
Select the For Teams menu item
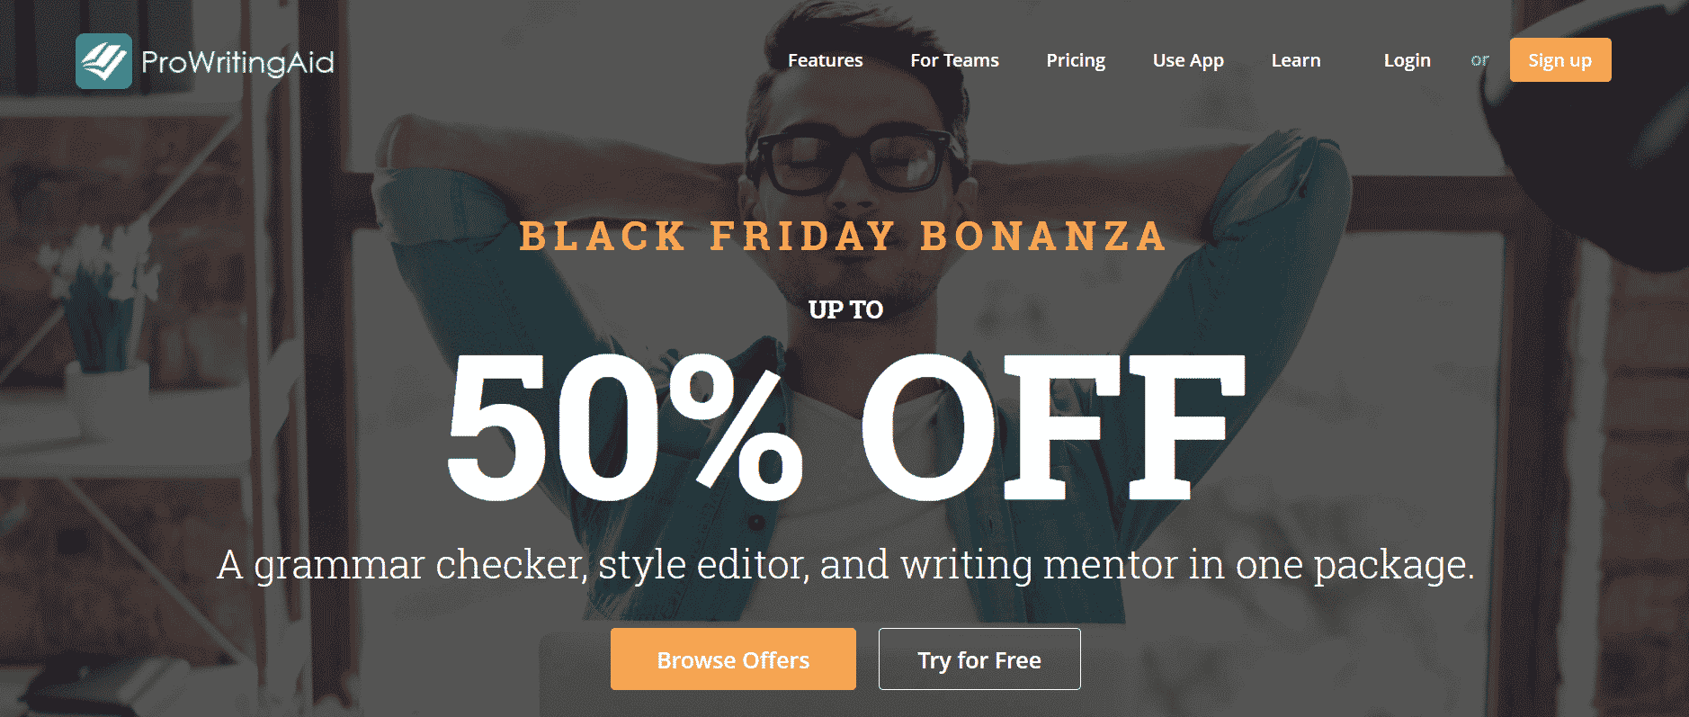(x=954, y=60)
